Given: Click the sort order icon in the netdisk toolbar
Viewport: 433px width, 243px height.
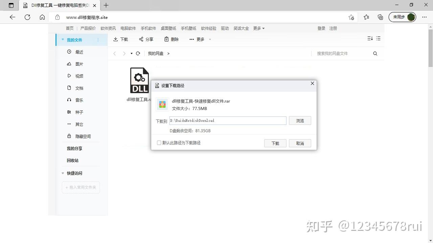Looking at the screenshot, I should pyautogui.click(x=370, y=38).
